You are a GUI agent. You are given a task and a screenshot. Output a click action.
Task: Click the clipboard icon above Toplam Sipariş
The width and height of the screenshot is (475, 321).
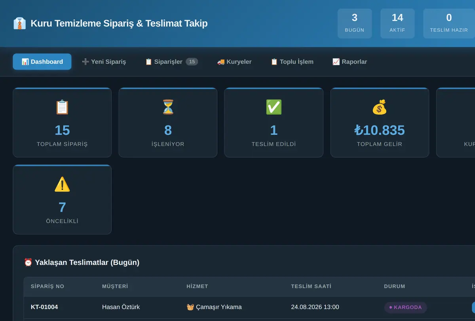(x=62, y=107)
